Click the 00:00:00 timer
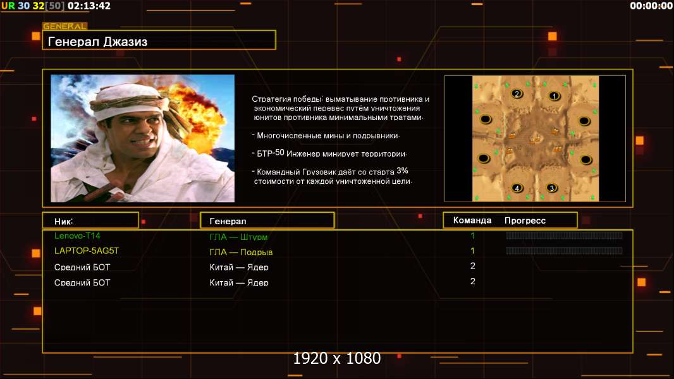 pos(651,6)
